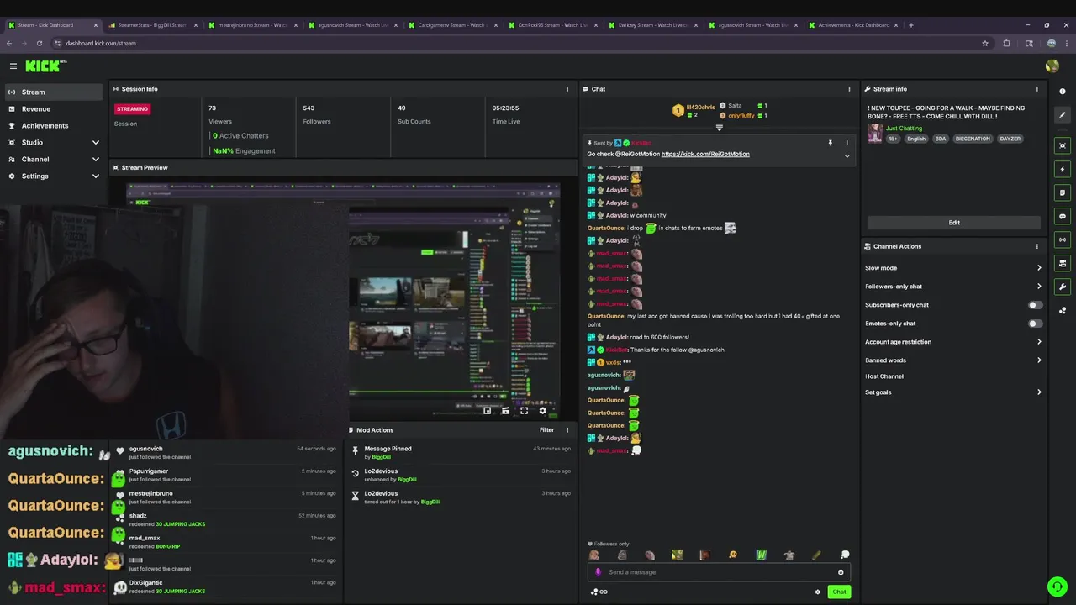Click the agusnovich follow event row
Viewport: 1076px width, 605px height.
tap(227, 452)
